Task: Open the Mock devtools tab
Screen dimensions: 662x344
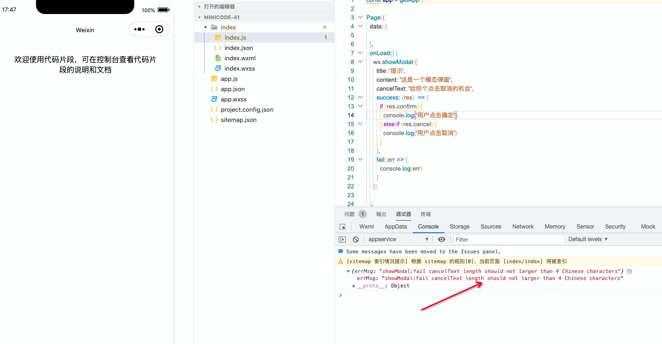Action: [648, 227]
